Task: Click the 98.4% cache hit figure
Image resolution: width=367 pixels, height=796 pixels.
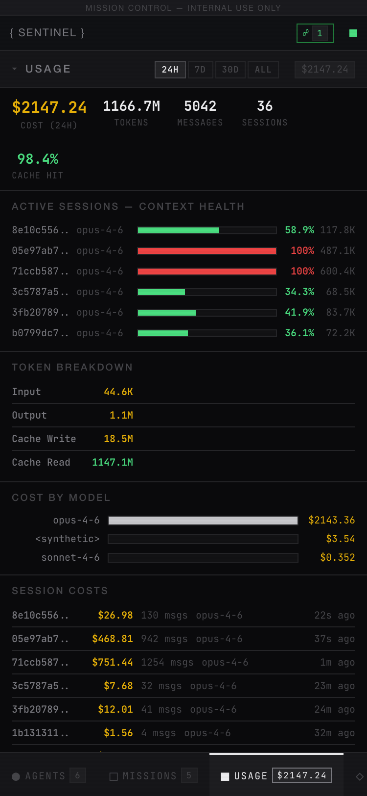Action: 38,159
